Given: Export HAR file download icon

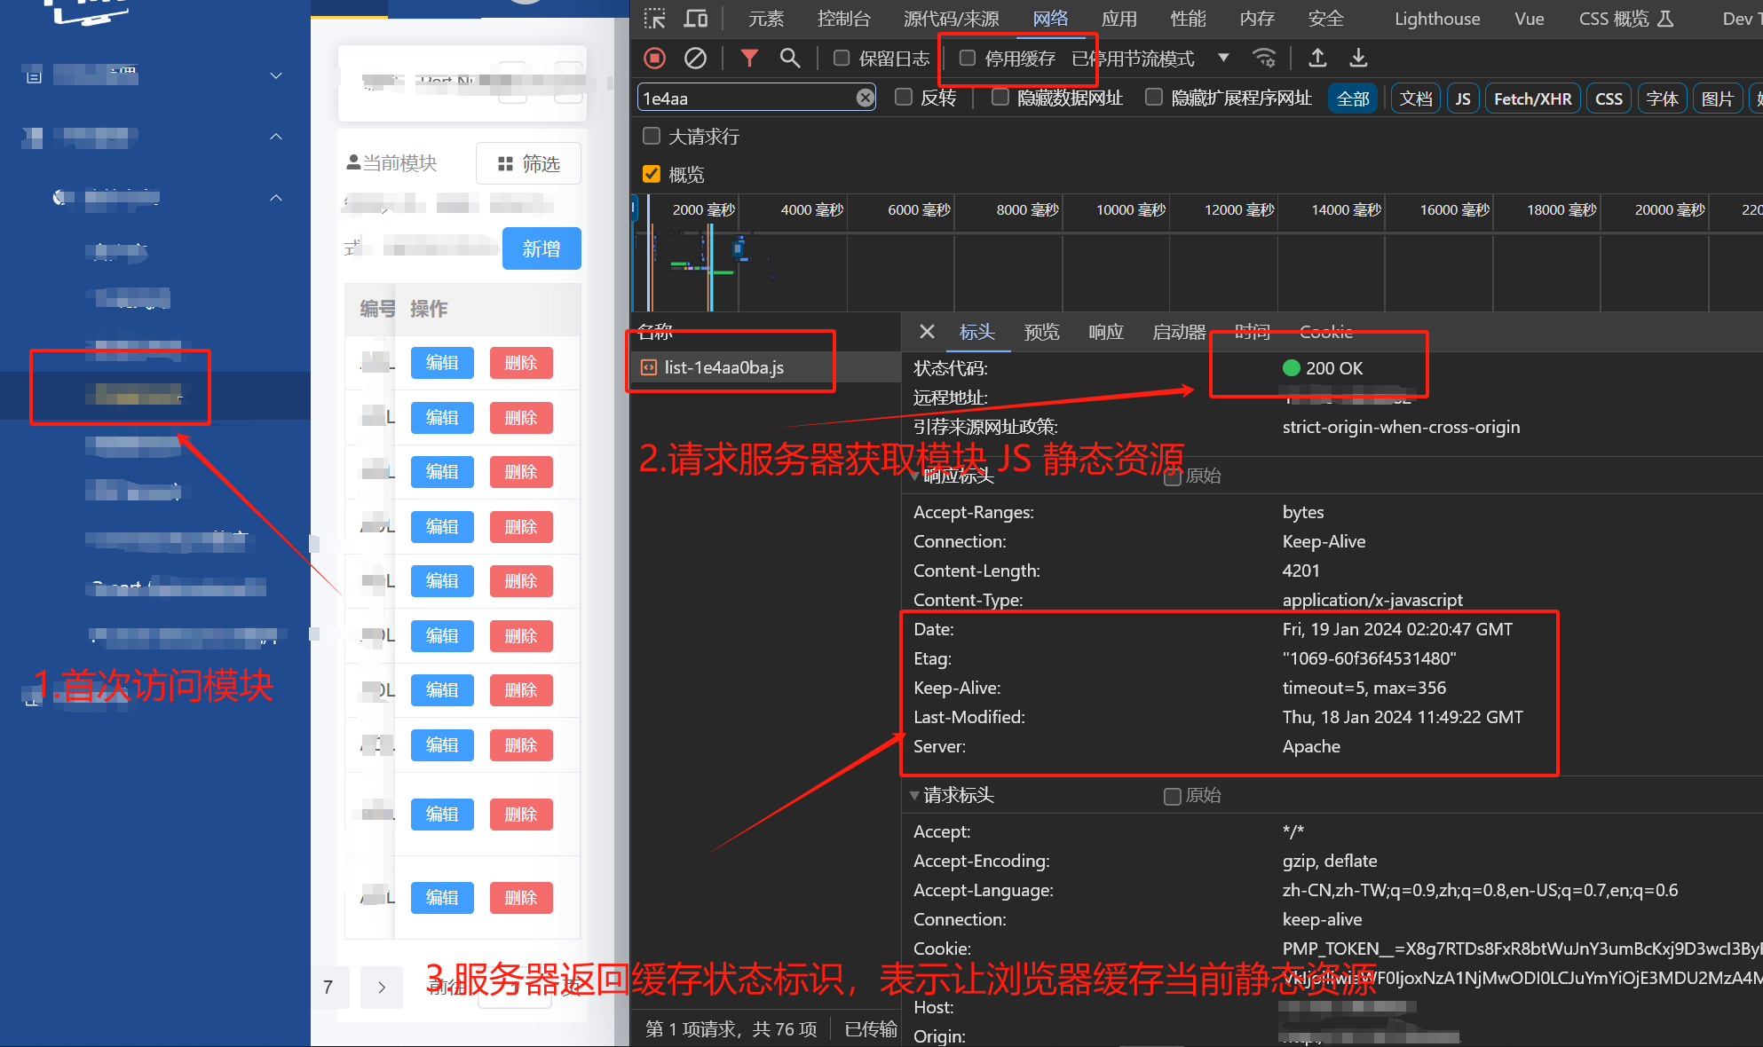Looking at the screenshot, I should click(x=1358, y=59).
